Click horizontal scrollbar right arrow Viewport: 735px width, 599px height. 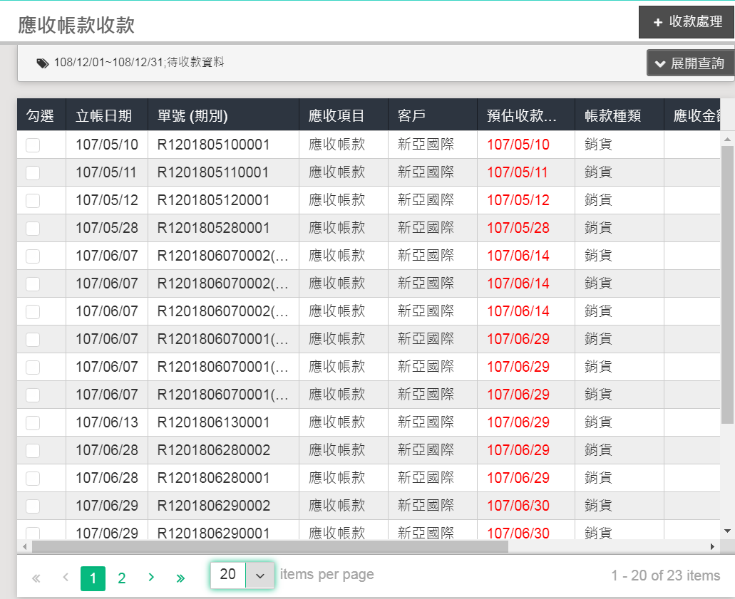[712, 546]
